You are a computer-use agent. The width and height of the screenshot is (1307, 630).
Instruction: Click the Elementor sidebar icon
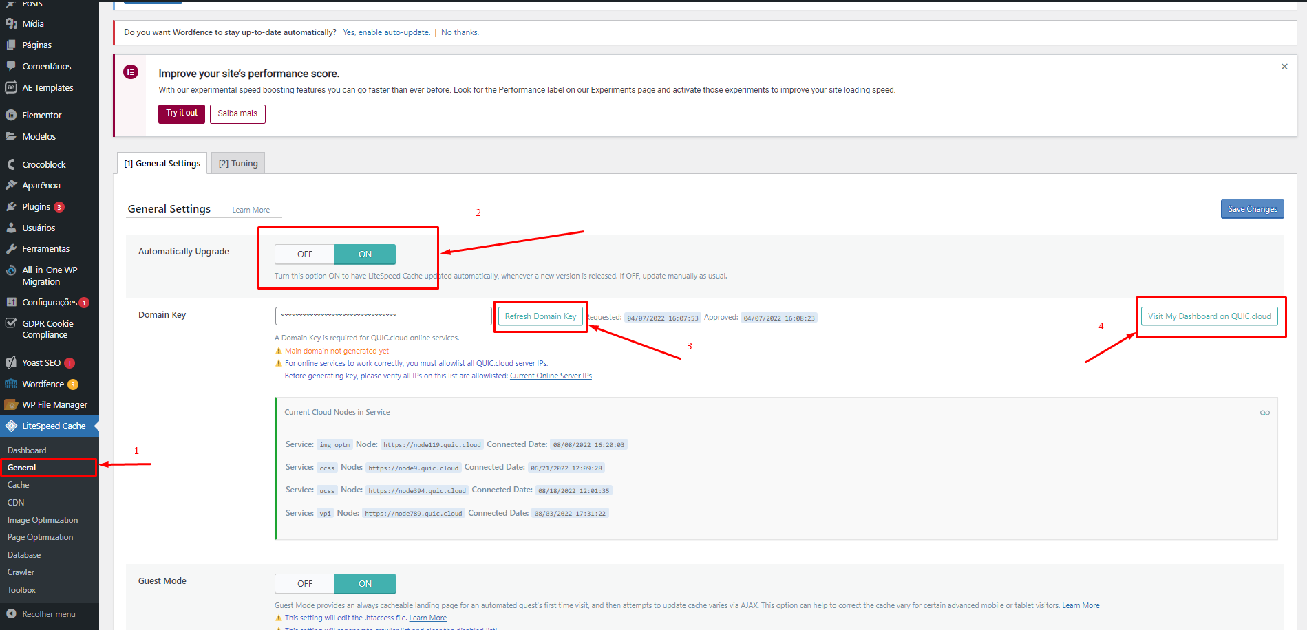pos(11,115)
